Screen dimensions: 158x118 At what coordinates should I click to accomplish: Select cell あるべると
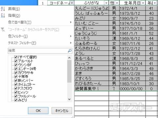point(92,59)
